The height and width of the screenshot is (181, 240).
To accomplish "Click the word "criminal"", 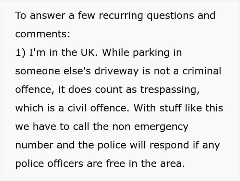I will tap(202, 71).
